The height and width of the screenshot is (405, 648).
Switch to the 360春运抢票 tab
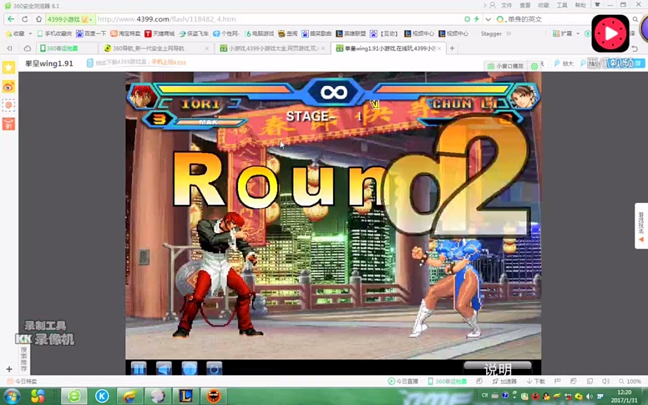66,48
